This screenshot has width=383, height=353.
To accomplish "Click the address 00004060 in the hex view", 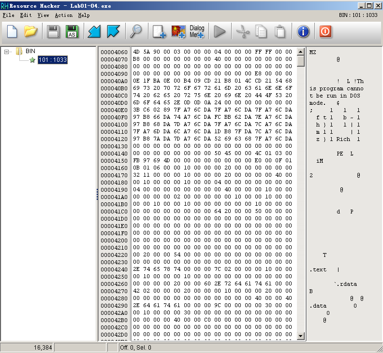I will click(x=114, y=52).
